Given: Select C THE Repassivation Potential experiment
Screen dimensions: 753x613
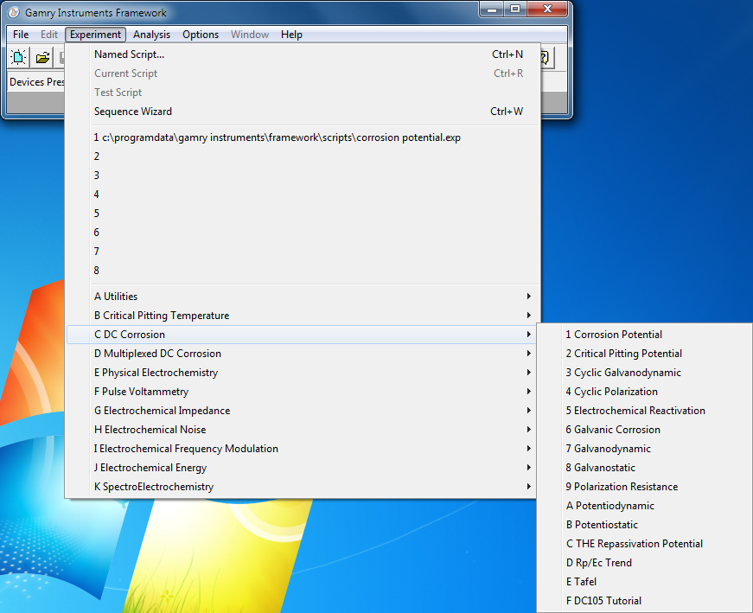Looking at the screenshot, I should point(645,544).
